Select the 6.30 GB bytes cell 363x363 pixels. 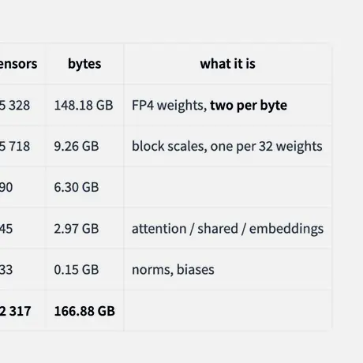pos(77,187)
